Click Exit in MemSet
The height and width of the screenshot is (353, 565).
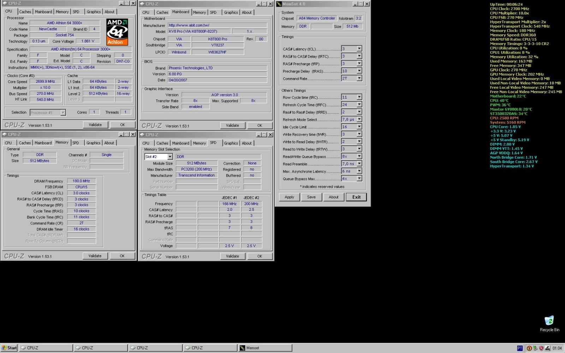tap(356, 197)
